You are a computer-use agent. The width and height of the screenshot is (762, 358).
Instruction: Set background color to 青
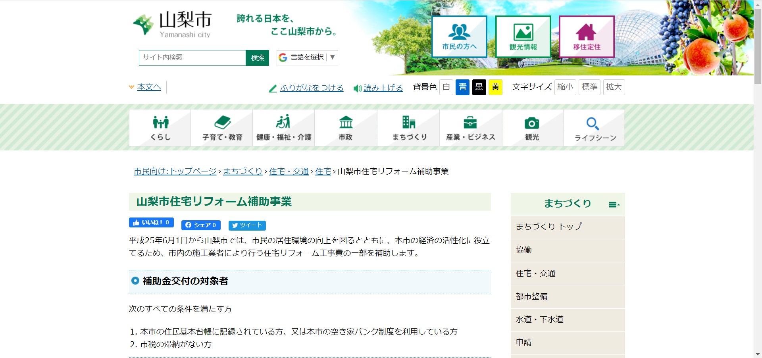point(462,87)
